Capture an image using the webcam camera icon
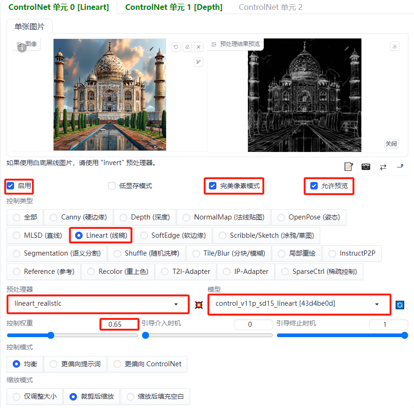Screen dimensions: 414x408 [x=366, y=166]
